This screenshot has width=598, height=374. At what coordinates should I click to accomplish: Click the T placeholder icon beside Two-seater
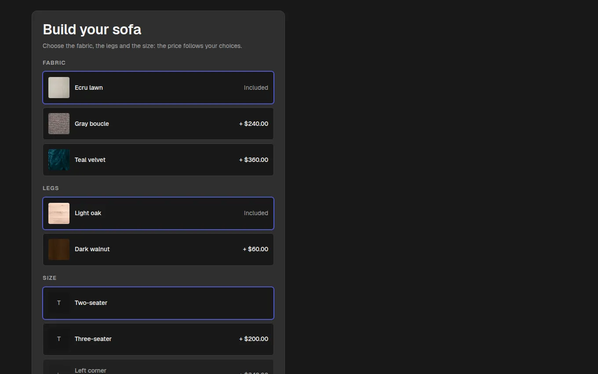[59, 303]
